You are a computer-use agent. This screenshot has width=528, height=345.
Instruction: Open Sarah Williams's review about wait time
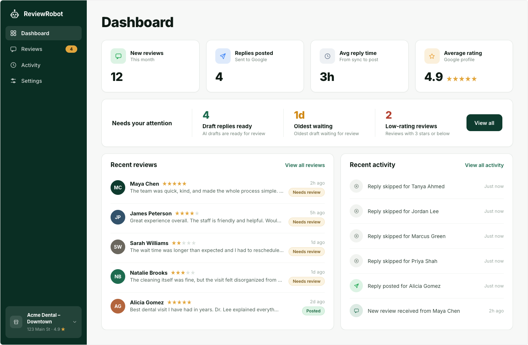(207, 251)
